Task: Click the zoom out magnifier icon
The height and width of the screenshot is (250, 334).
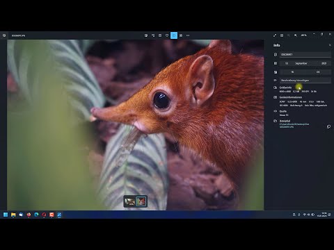Action: point(289,35)
